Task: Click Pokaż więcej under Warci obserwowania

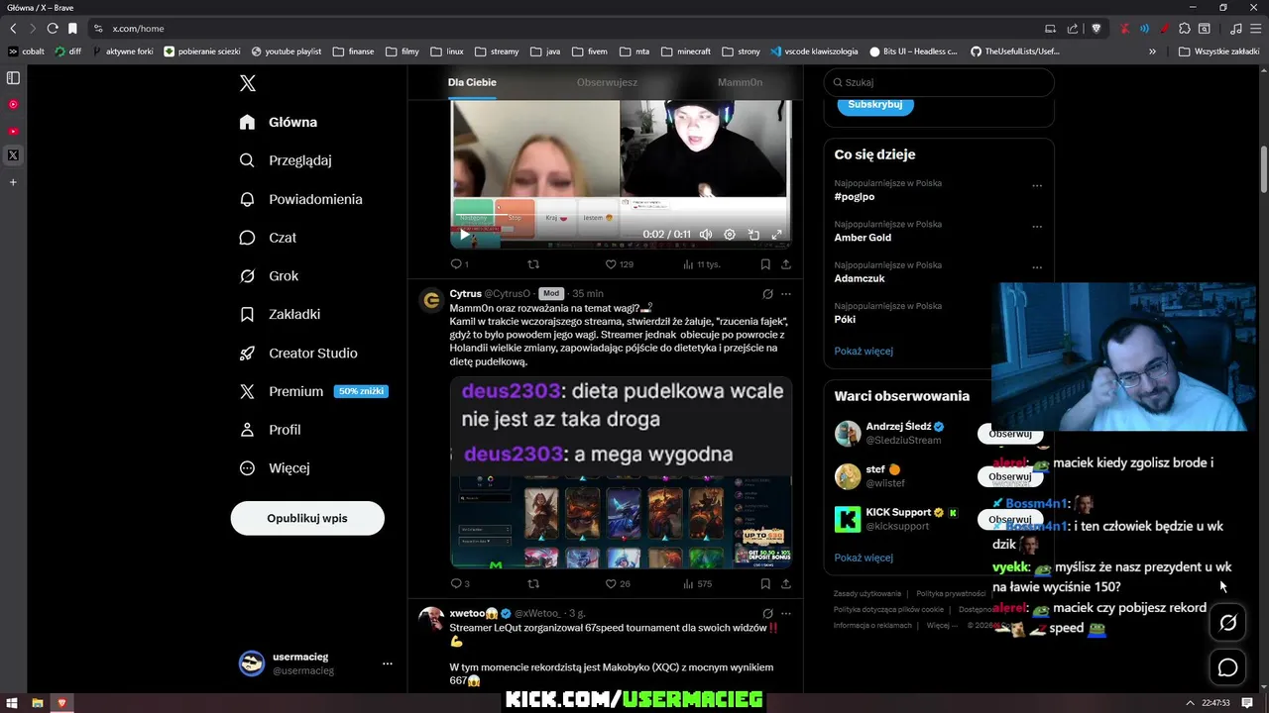Action: click(x=864, y=558)
